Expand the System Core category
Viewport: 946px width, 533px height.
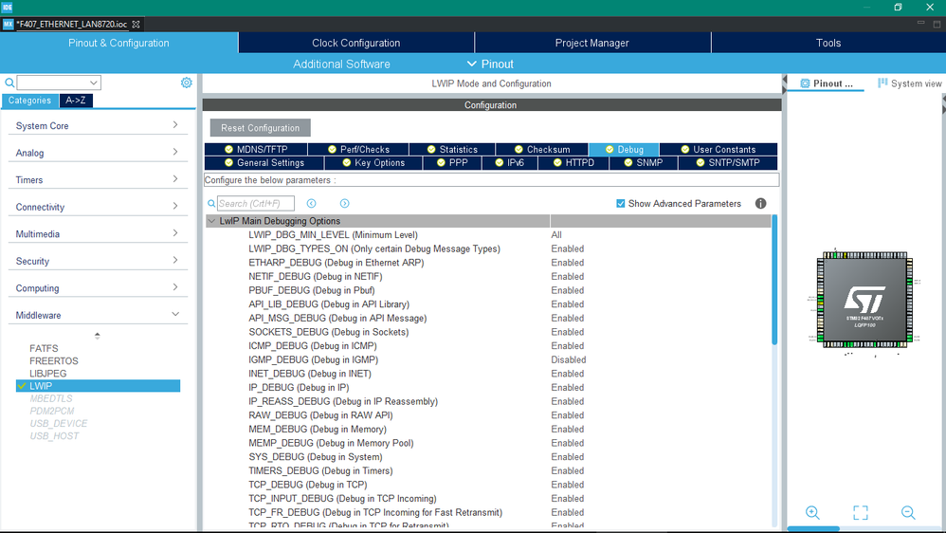click(x=98, y=125)
